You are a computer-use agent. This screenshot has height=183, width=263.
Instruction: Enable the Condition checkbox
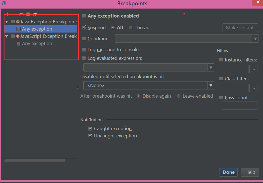click(x=84, y=39)
